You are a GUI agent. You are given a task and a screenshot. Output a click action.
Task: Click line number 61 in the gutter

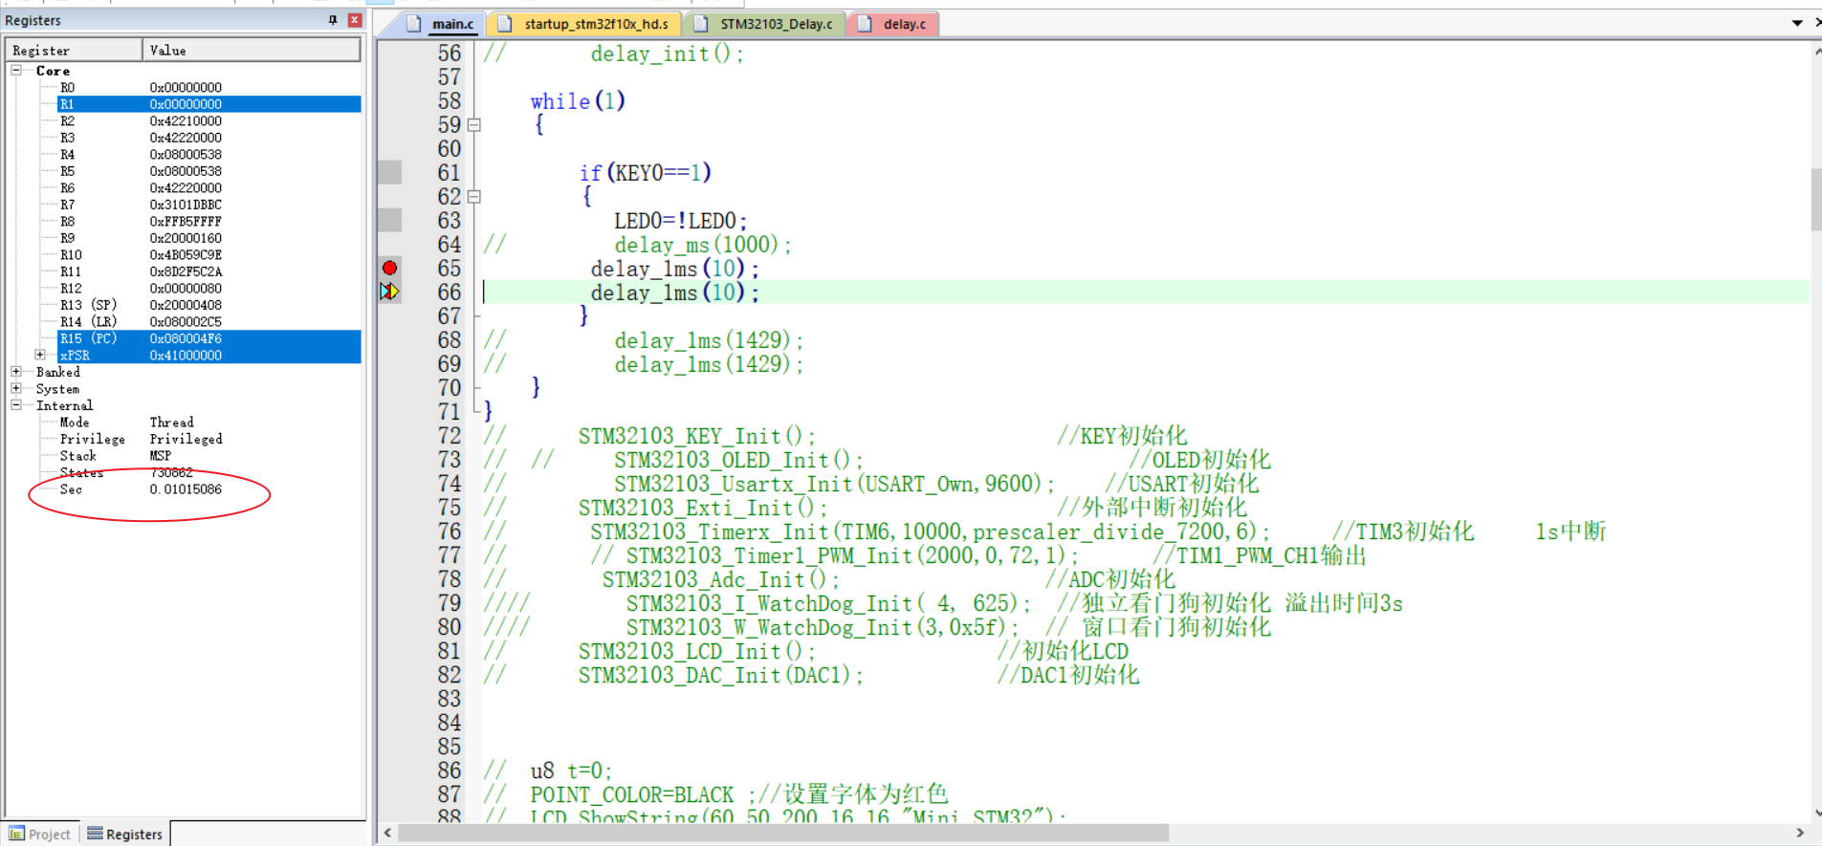[449, 173]
